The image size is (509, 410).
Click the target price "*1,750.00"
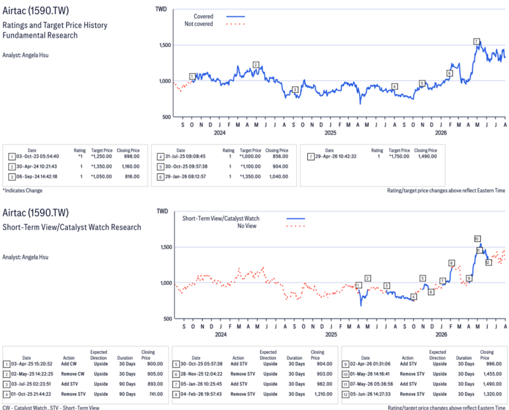click(x=399, y=156)
